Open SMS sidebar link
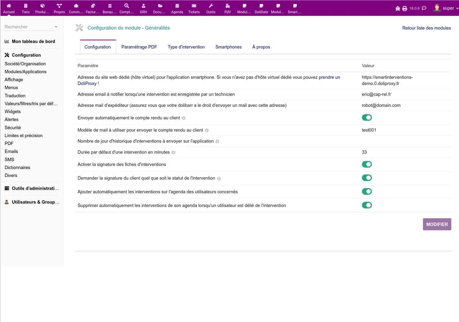Image resolution: width=459 pixels, height=322 pixels. (x=9, y=160)
